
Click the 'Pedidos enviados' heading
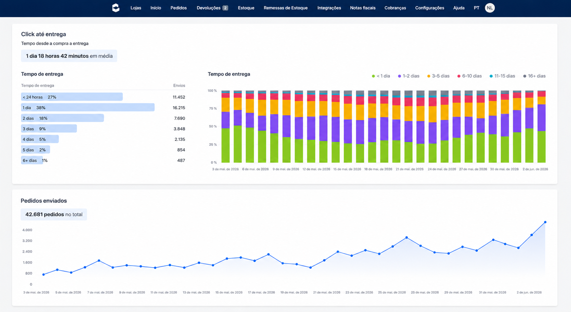point(44,201)
